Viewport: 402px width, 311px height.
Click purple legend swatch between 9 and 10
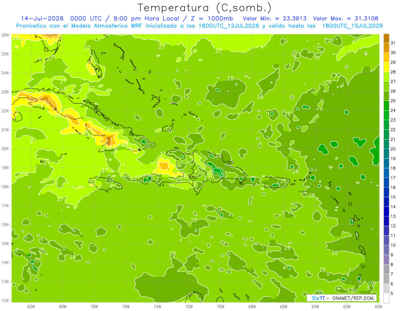[386, 250]
